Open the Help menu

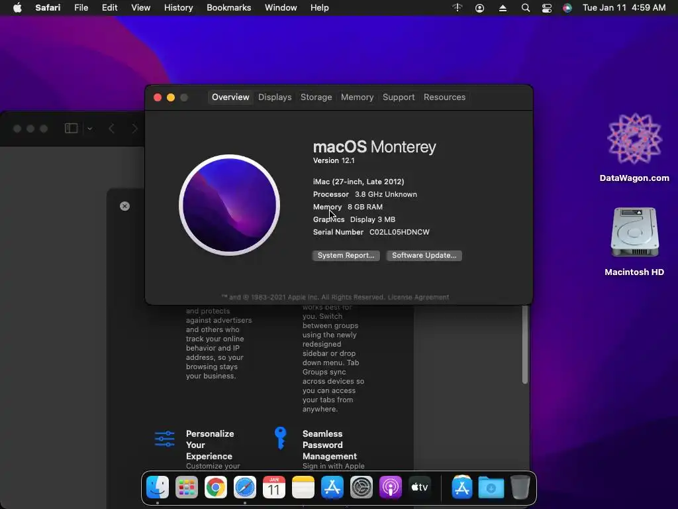(320, 8)
